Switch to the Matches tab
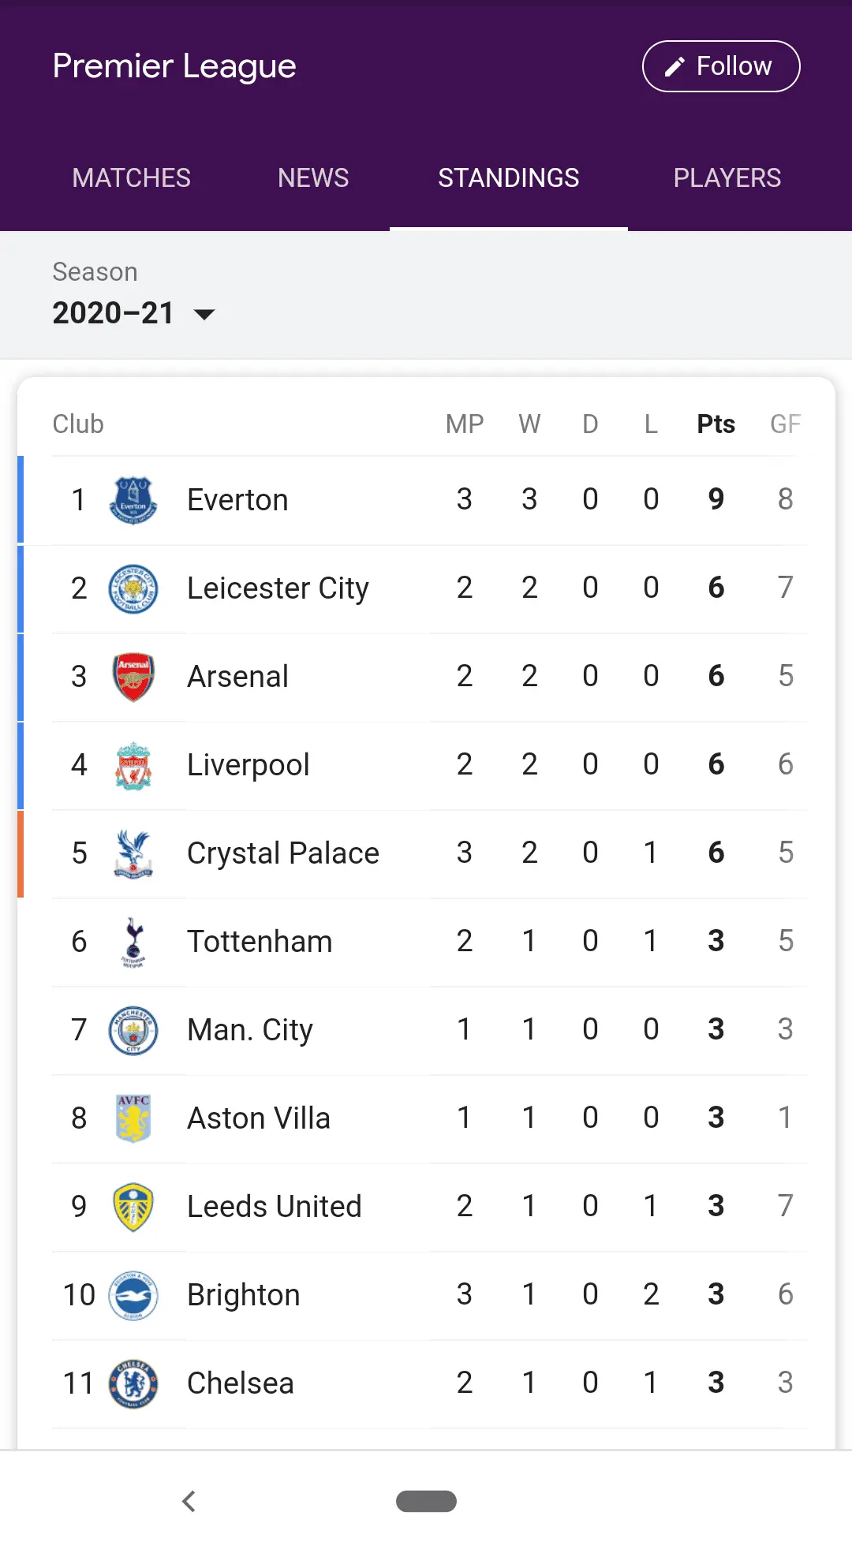852x1553 pixels. point(132,178)
